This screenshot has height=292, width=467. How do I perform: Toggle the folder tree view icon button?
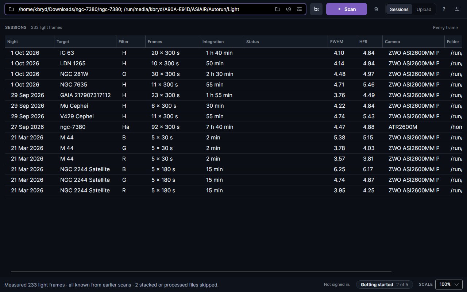[316, 9]
